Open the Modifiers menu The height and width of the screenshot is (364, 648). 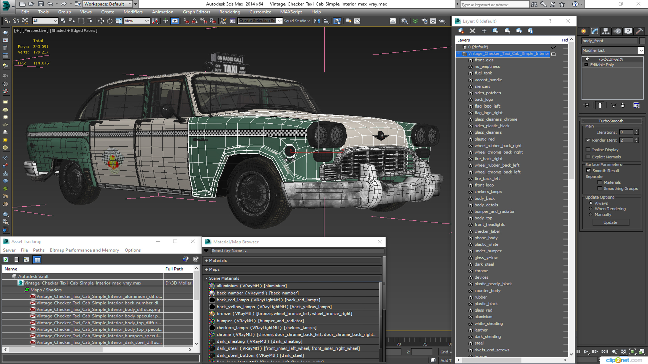tap(133, 12)
